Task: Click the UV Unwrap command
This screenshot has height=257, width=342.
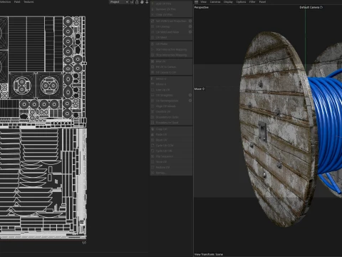Action: 169,26
